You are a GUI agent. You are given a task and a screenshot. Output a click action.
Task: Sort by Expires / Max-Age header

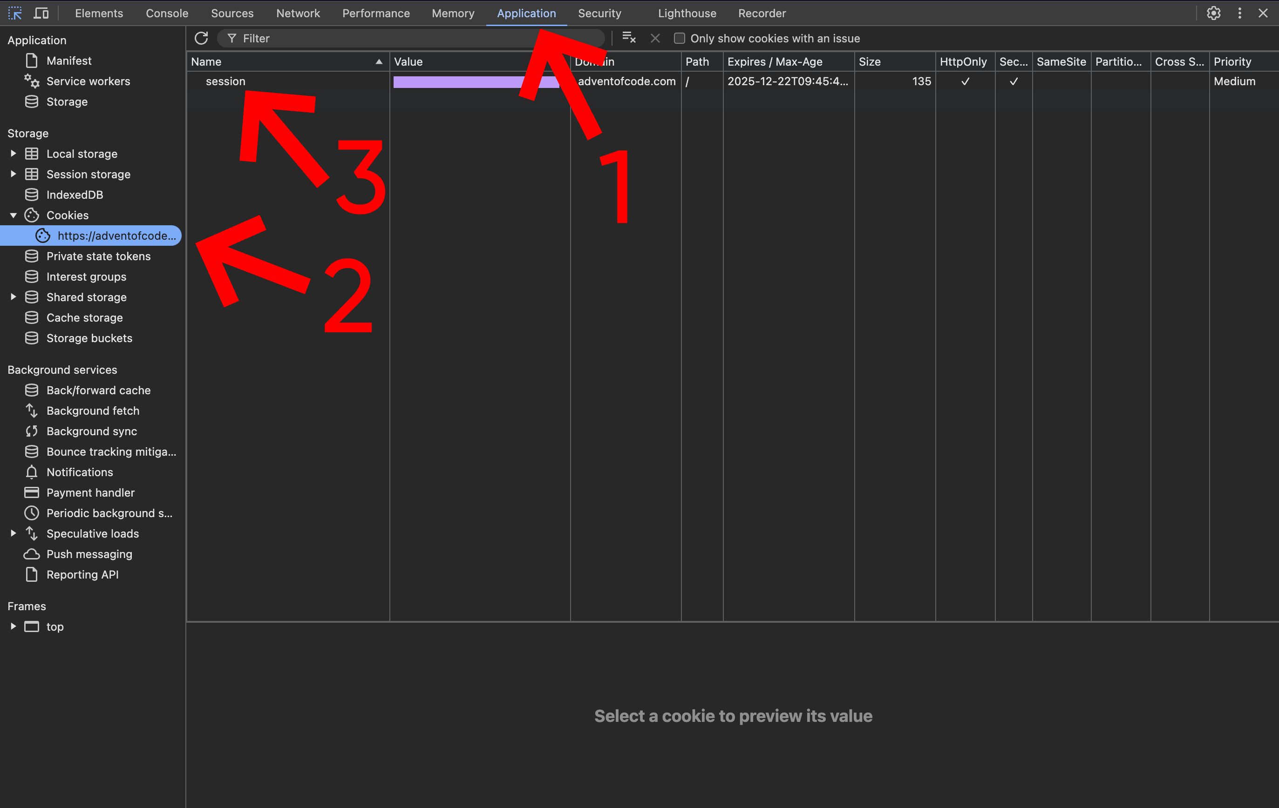point(789,61)
